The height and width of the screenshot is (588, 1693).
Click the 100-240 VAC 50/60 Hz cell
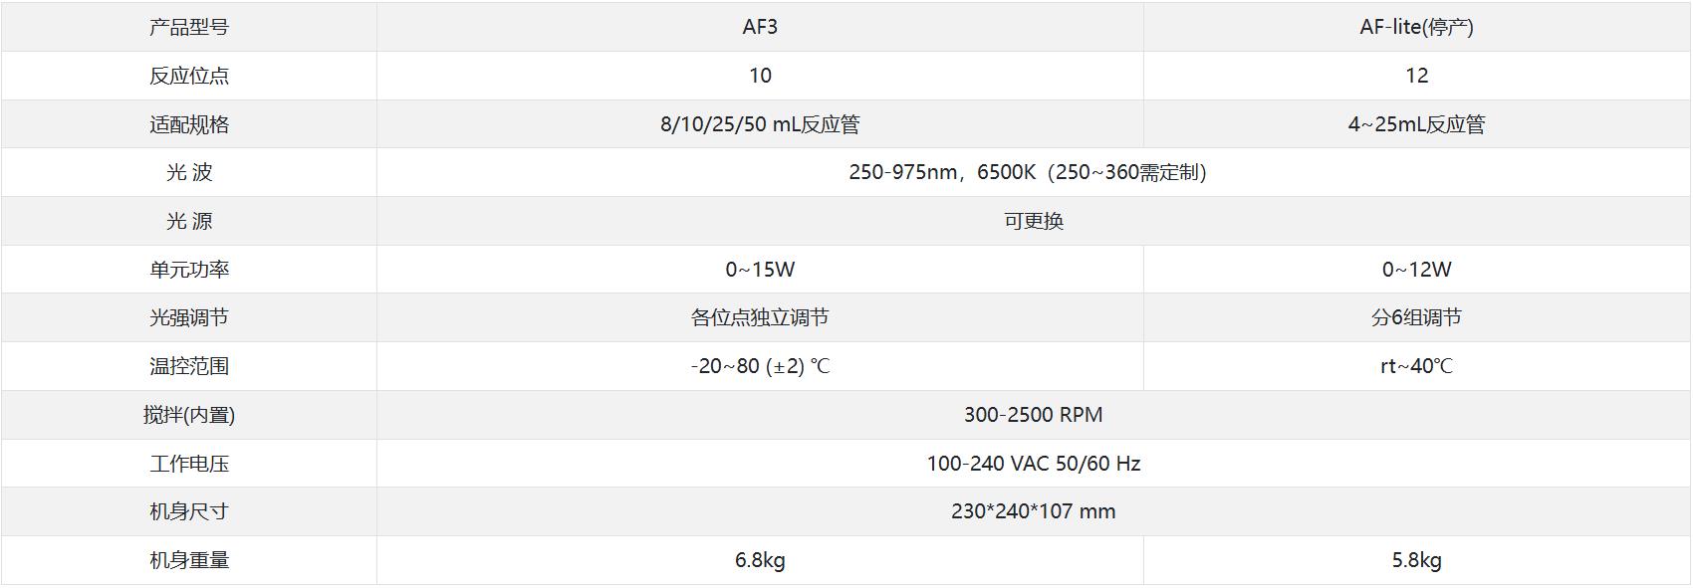coord(1033,464)
